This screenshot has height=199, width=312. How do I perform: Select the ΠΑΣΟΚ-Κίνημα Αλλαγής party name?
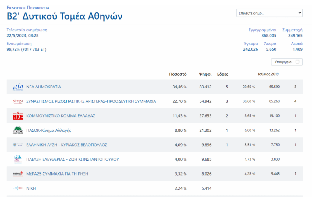click(49, 130)
